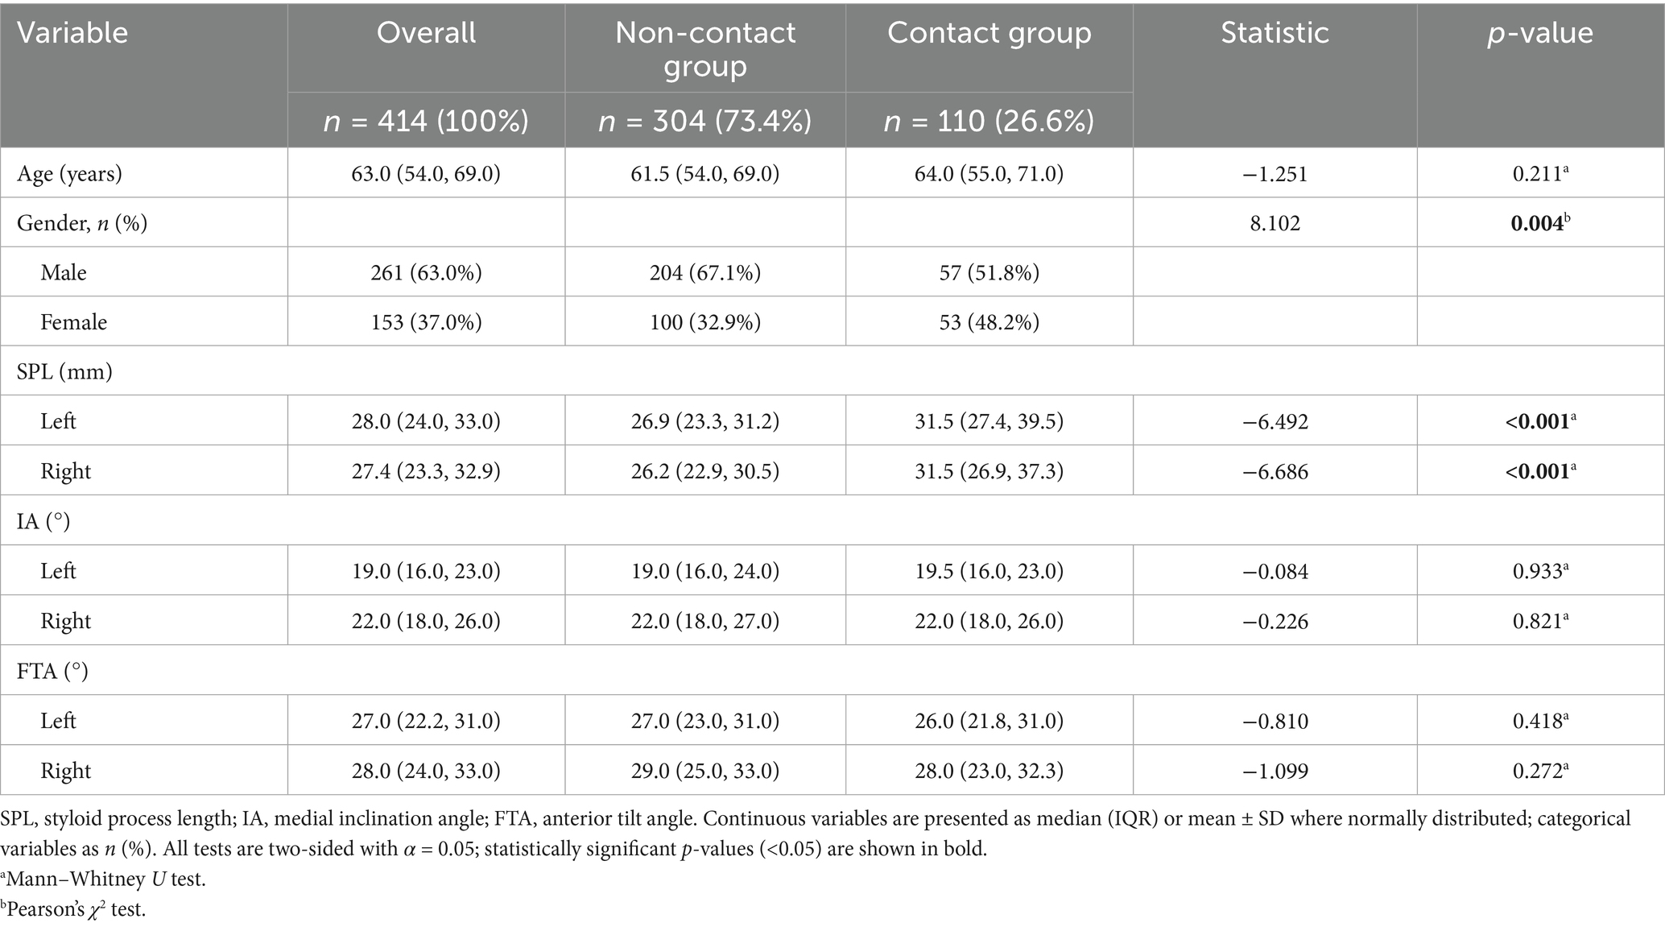The width and height of the screenshot is (1665, 927).
Task: Click the Statistic column header
Action: coord(1275,33)
